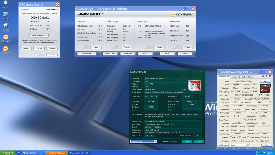Select the 3DMark05 desktop shortcut
The width and height of the screenshot is (275, 155).
pyautogui.click(x=5, y=39)
